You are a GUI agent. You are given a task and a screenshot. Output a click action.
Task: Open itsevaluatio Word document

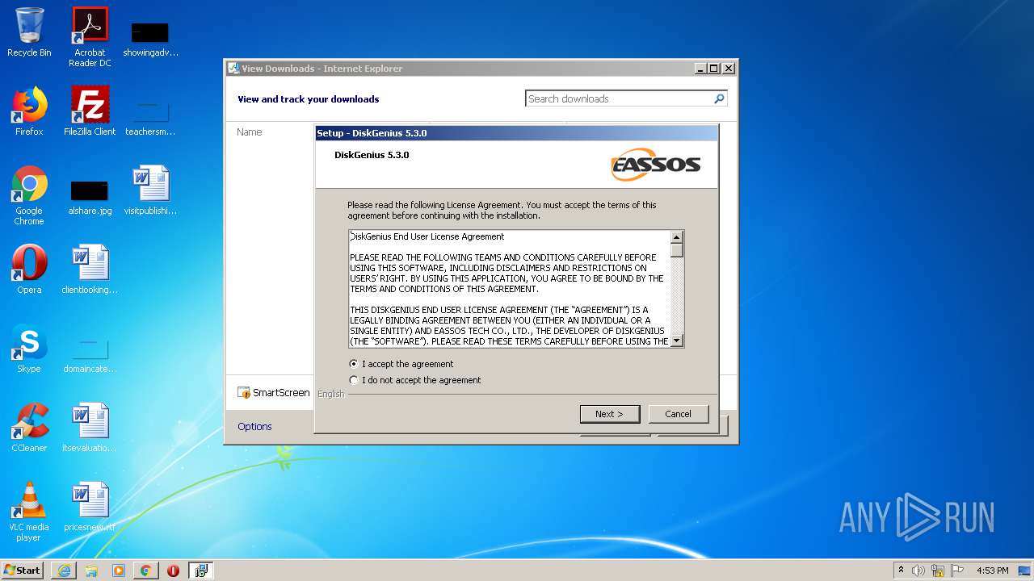click(90, 428)
